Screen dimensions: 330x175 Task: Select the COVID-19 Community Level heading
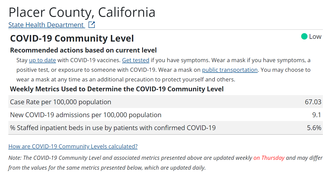coord(72,39)
